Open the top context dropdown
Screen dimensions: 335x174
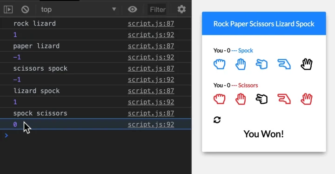tap(79, 9)
